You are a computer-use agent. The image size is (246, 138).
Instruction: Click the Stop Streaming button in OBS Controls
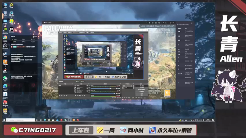coord(142,86)
